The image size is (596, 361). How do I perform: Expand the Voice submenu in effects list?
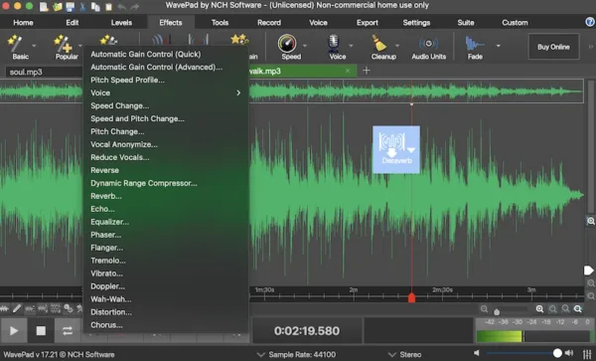pos(166,92)
